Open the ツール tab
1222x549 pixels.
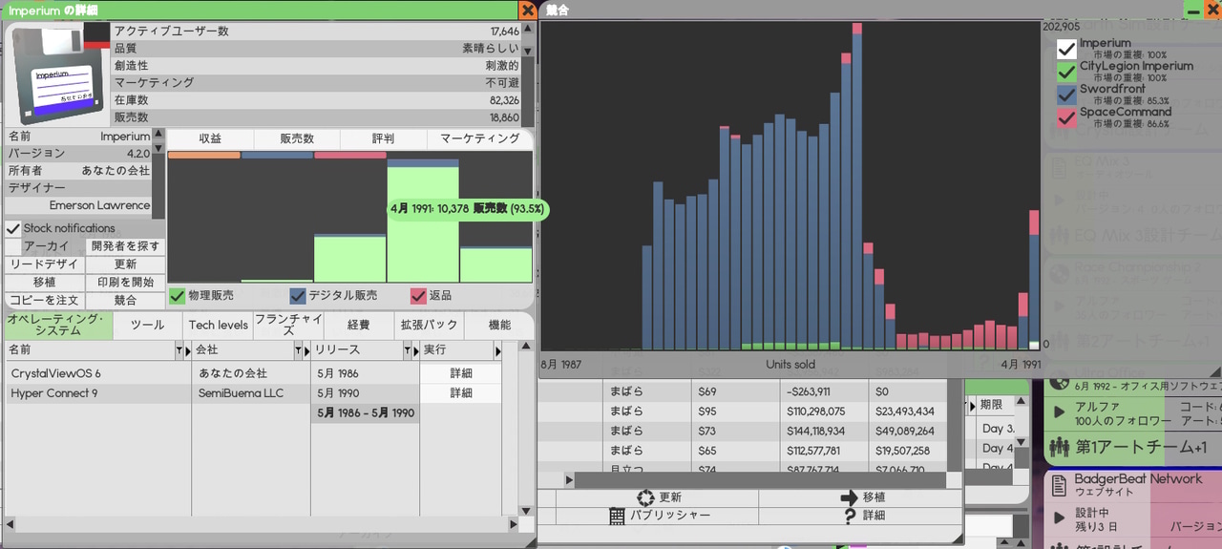(147, 326)
